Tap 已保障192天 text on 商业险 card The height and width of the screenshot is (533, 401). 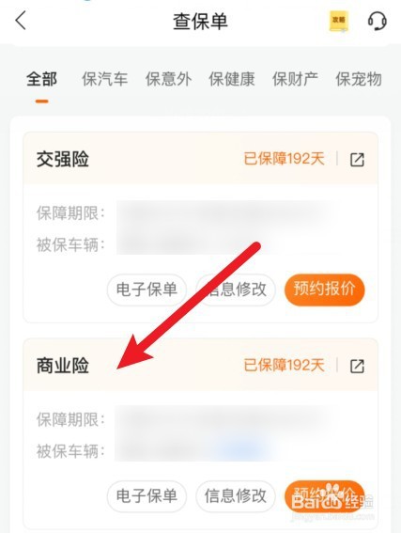tap(285, 366)
